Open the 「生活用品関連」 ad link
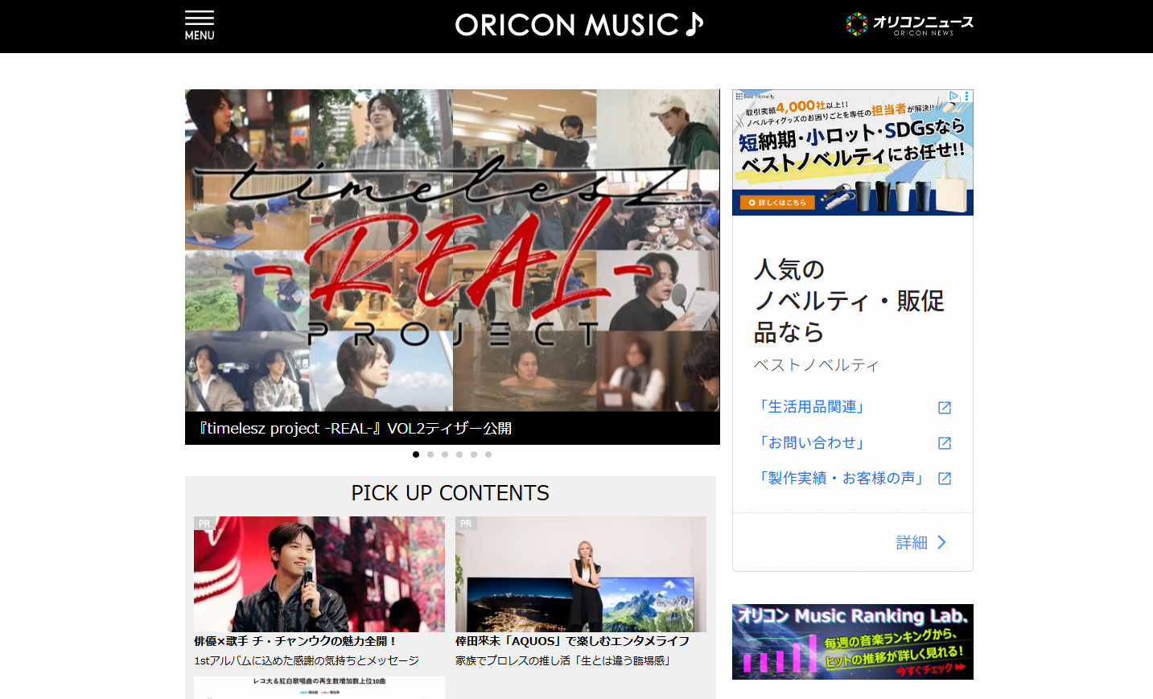 click(812, 407)
